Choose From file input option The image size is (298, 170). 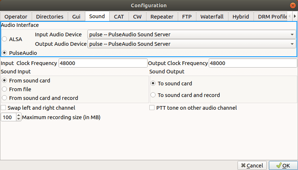[x=4, y=89]
